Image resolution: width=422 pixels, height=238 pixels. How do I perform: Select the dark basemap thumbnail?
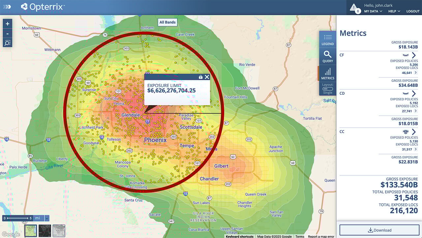tap(45, 230)
